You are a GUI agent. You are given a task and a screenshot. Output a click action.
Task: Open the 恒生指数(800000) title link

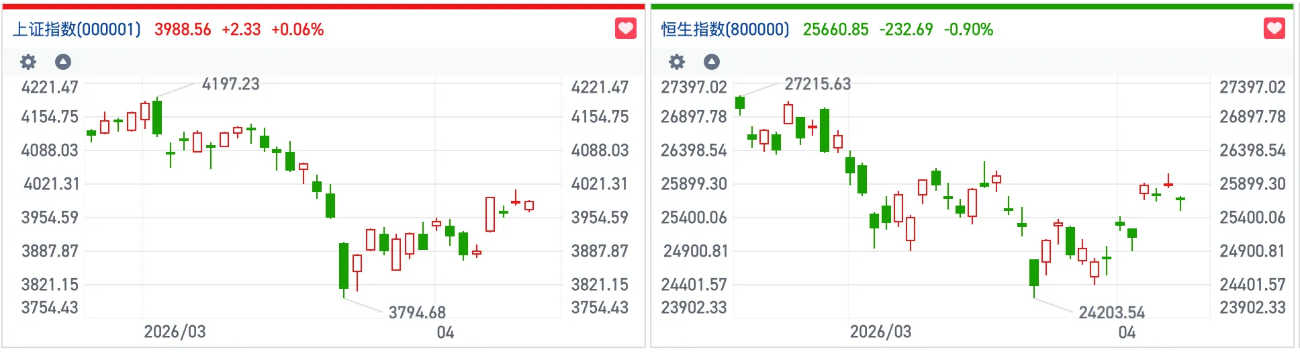coord(725,30)
